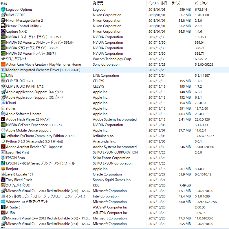The width and height of the screenshot is (229, 229).
Task: Click the Logicool Options icon
Action: 3,10
